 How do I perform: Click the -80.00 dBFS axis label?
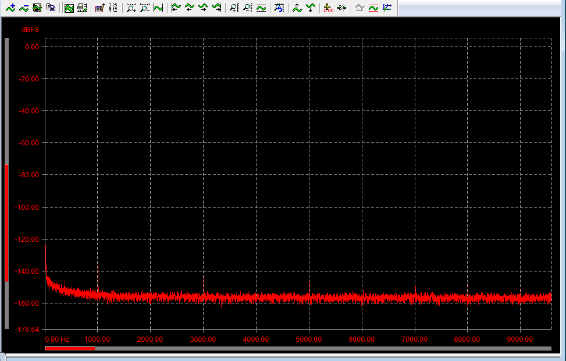click(x=29, y=175)
